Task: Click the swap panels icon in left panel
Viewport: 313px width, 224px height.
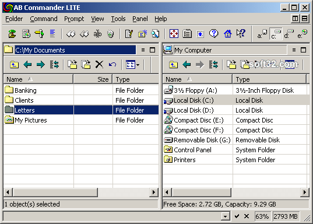Action: point(54,65)
